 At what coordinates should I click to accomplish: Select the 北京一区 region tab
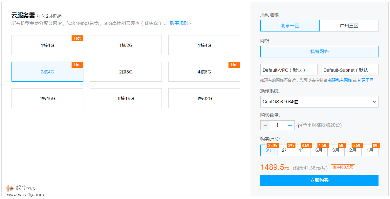click(290, 26)
